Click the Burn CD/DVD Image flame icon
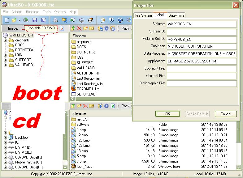The height and width of the screenshot is (178, 243). click(90, 20)
